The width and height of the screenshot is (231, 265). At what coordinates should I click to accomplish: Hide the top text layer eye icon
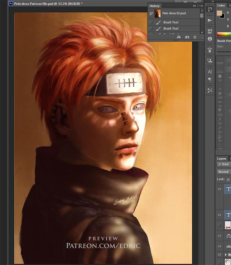click(x=219, y=189)
